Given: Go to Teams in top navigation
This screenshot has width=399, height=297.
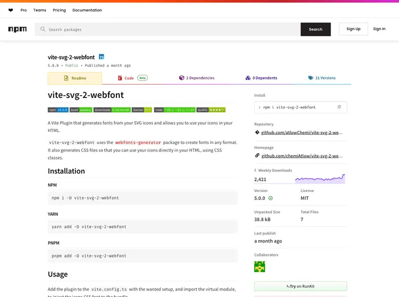Looking at the screenshot, I should [39, 10].
